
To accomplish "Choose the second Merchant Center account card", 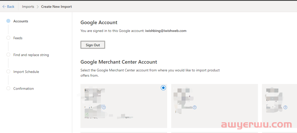I will click(x=215, y=106).
